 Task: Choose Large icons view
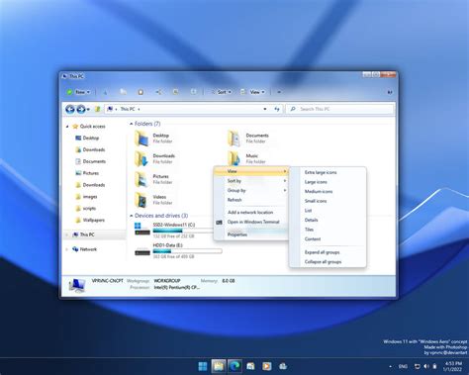[328, 182]
